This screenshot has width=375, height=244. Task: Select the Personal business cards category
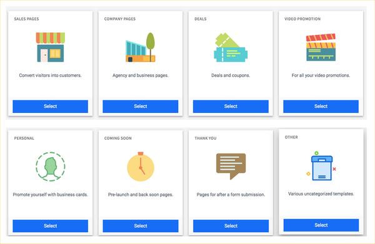click(x=50, y=226)
